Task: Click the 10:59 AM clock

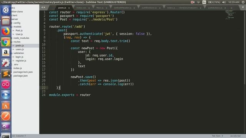Action: coord(234,2)
